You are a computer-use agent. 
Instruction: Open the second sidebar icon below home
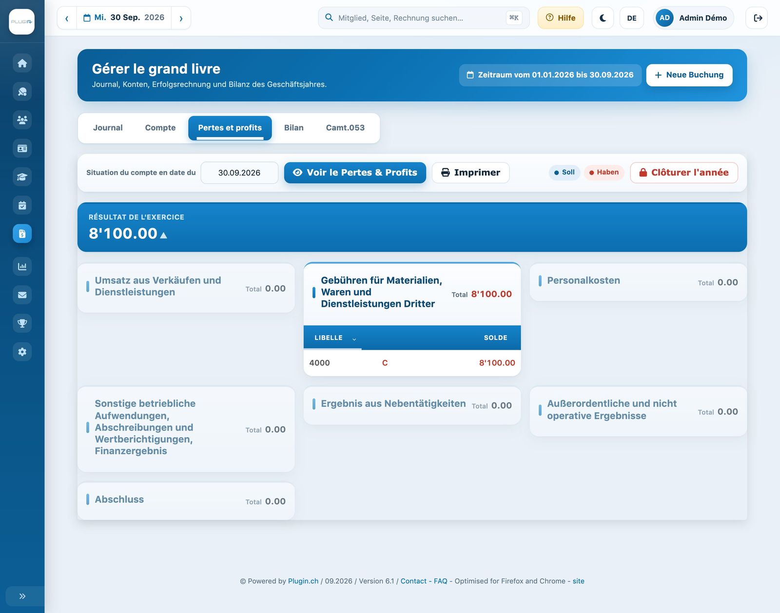(x=22, y=92)
